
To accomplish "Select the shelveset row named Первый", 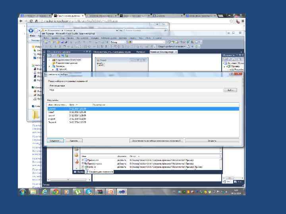I will coord(143,122).
